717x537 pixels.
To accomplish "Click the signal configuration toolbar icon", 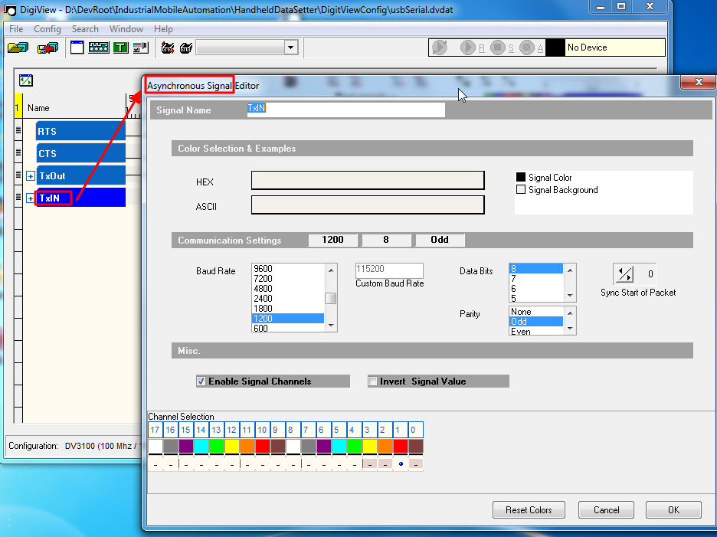I will (x=98, y=47).
